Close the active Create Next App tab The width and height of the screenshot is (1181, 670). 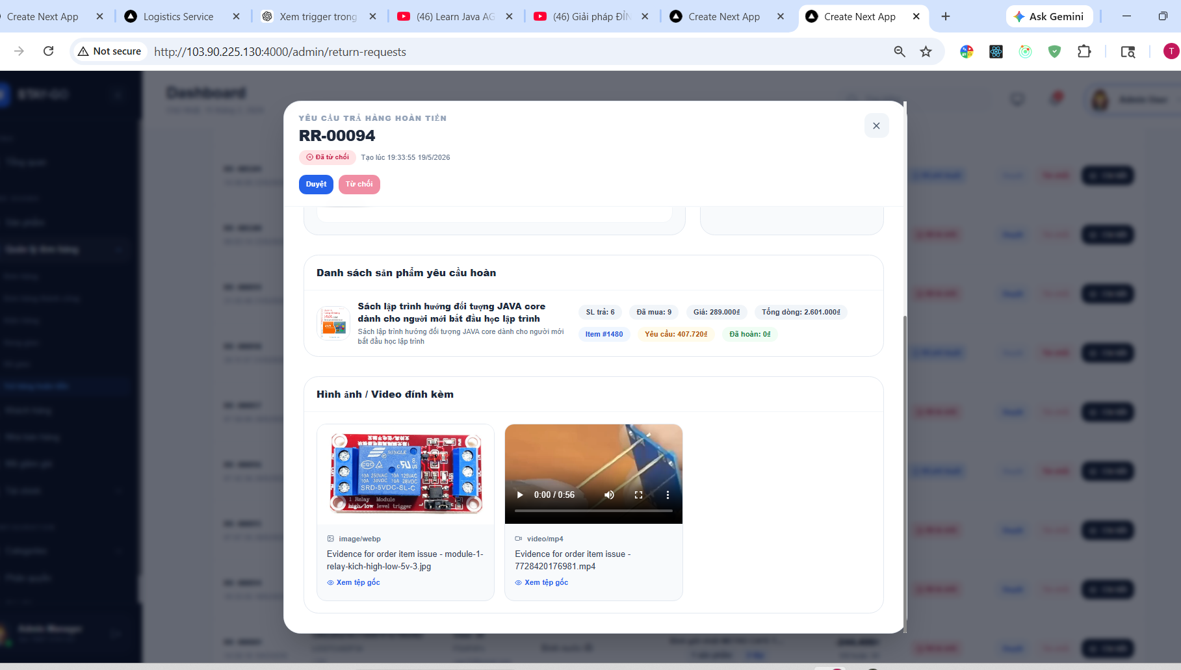916,16
